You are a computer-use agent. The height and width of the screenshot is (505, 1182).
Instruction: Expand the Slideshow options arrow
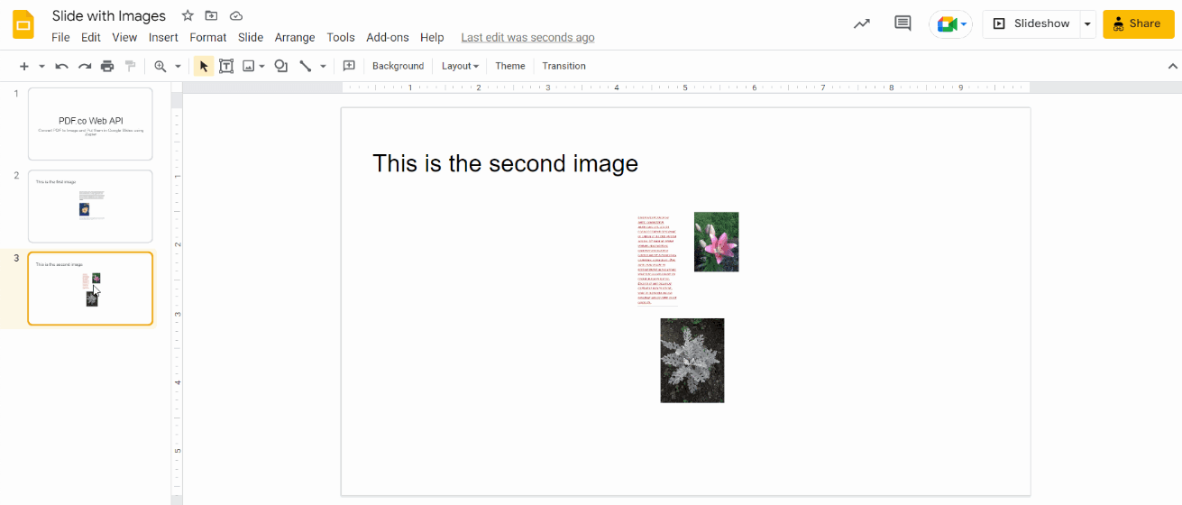(1087, 23)
